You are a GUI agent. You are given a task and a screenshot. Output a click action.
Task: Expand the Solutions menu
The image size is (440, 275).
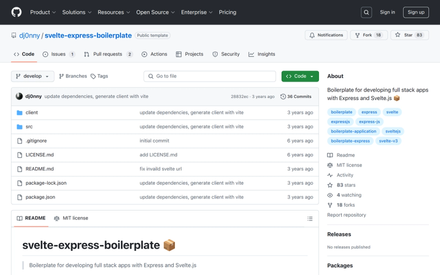77,12
